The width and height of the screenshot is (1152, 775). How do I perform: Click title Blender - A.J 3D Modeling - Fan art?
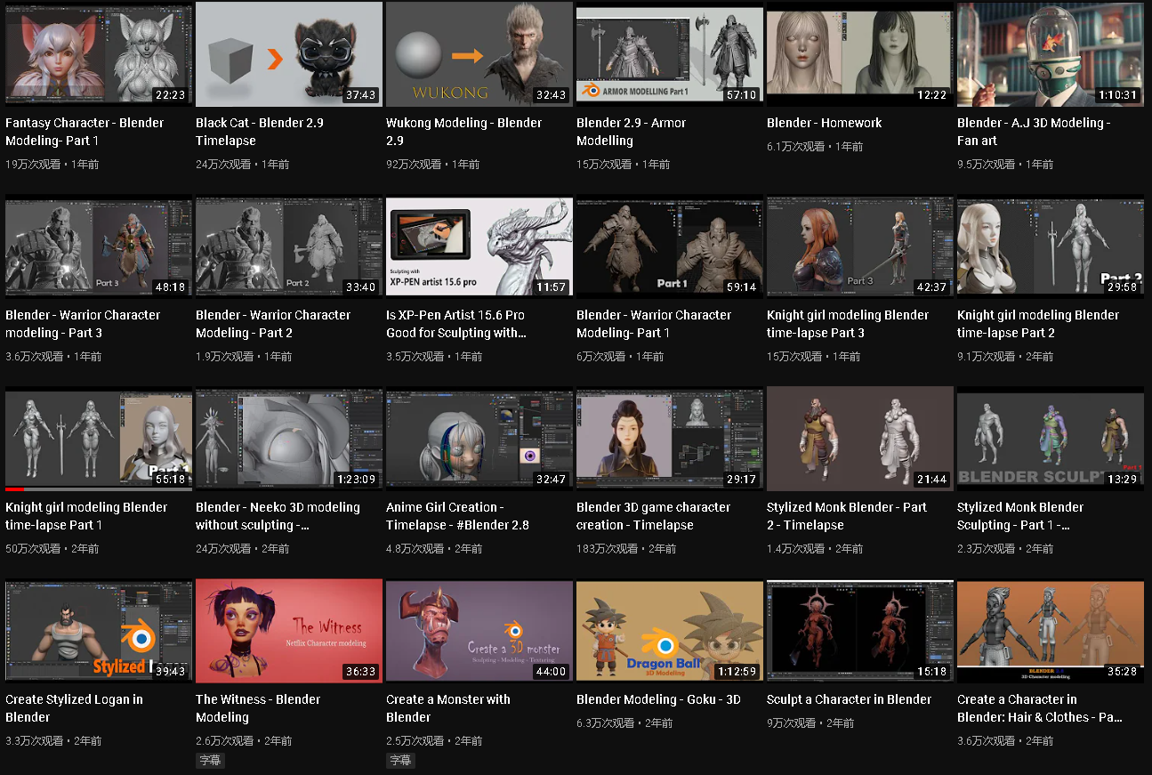[1034, 132]
